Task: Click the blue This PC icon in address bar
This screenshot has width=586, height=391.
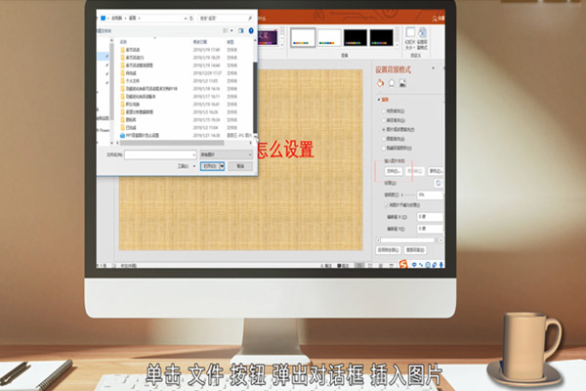Action: click(104, 18)
